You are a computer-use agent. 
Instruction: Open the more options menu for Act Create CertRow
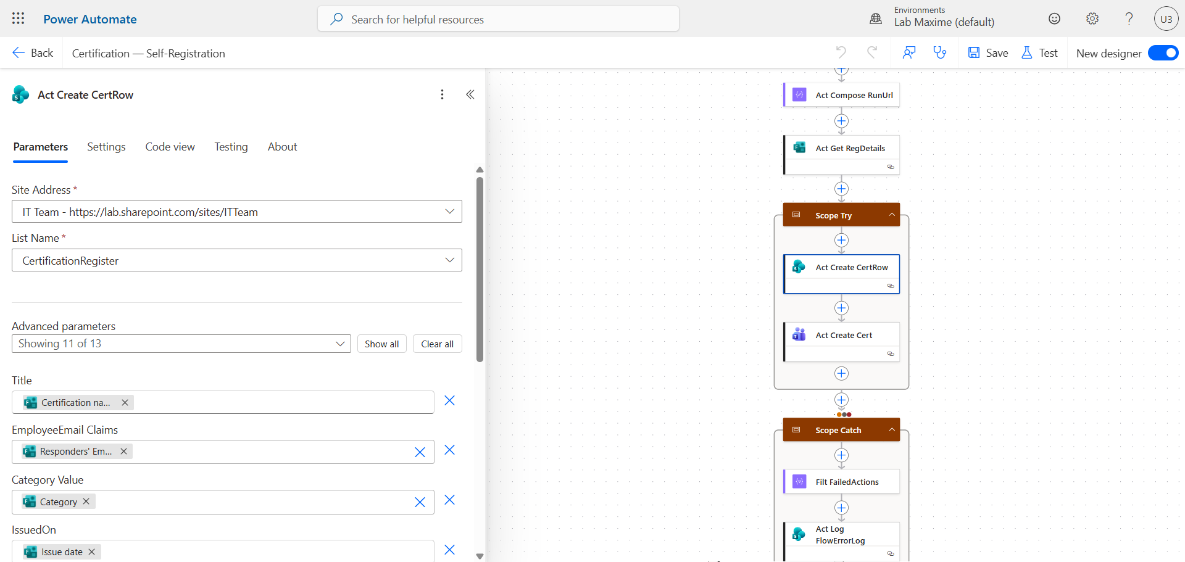[x=442, y=94]
